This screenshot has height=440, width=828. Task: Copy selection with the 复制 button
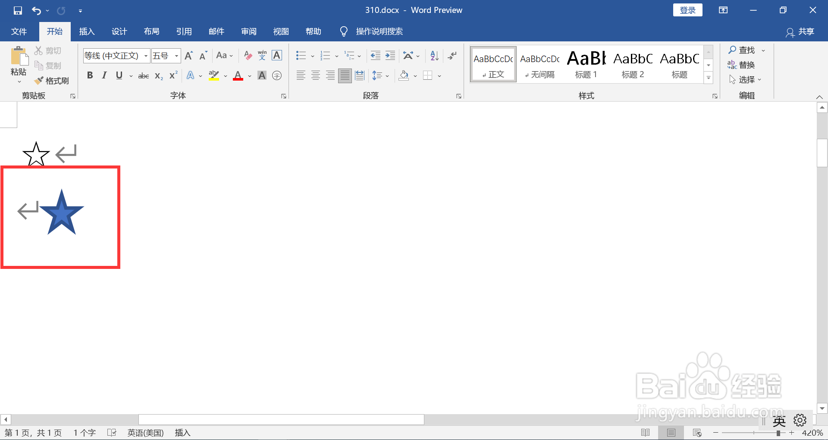pyautogui.click(x=48, y=66)
